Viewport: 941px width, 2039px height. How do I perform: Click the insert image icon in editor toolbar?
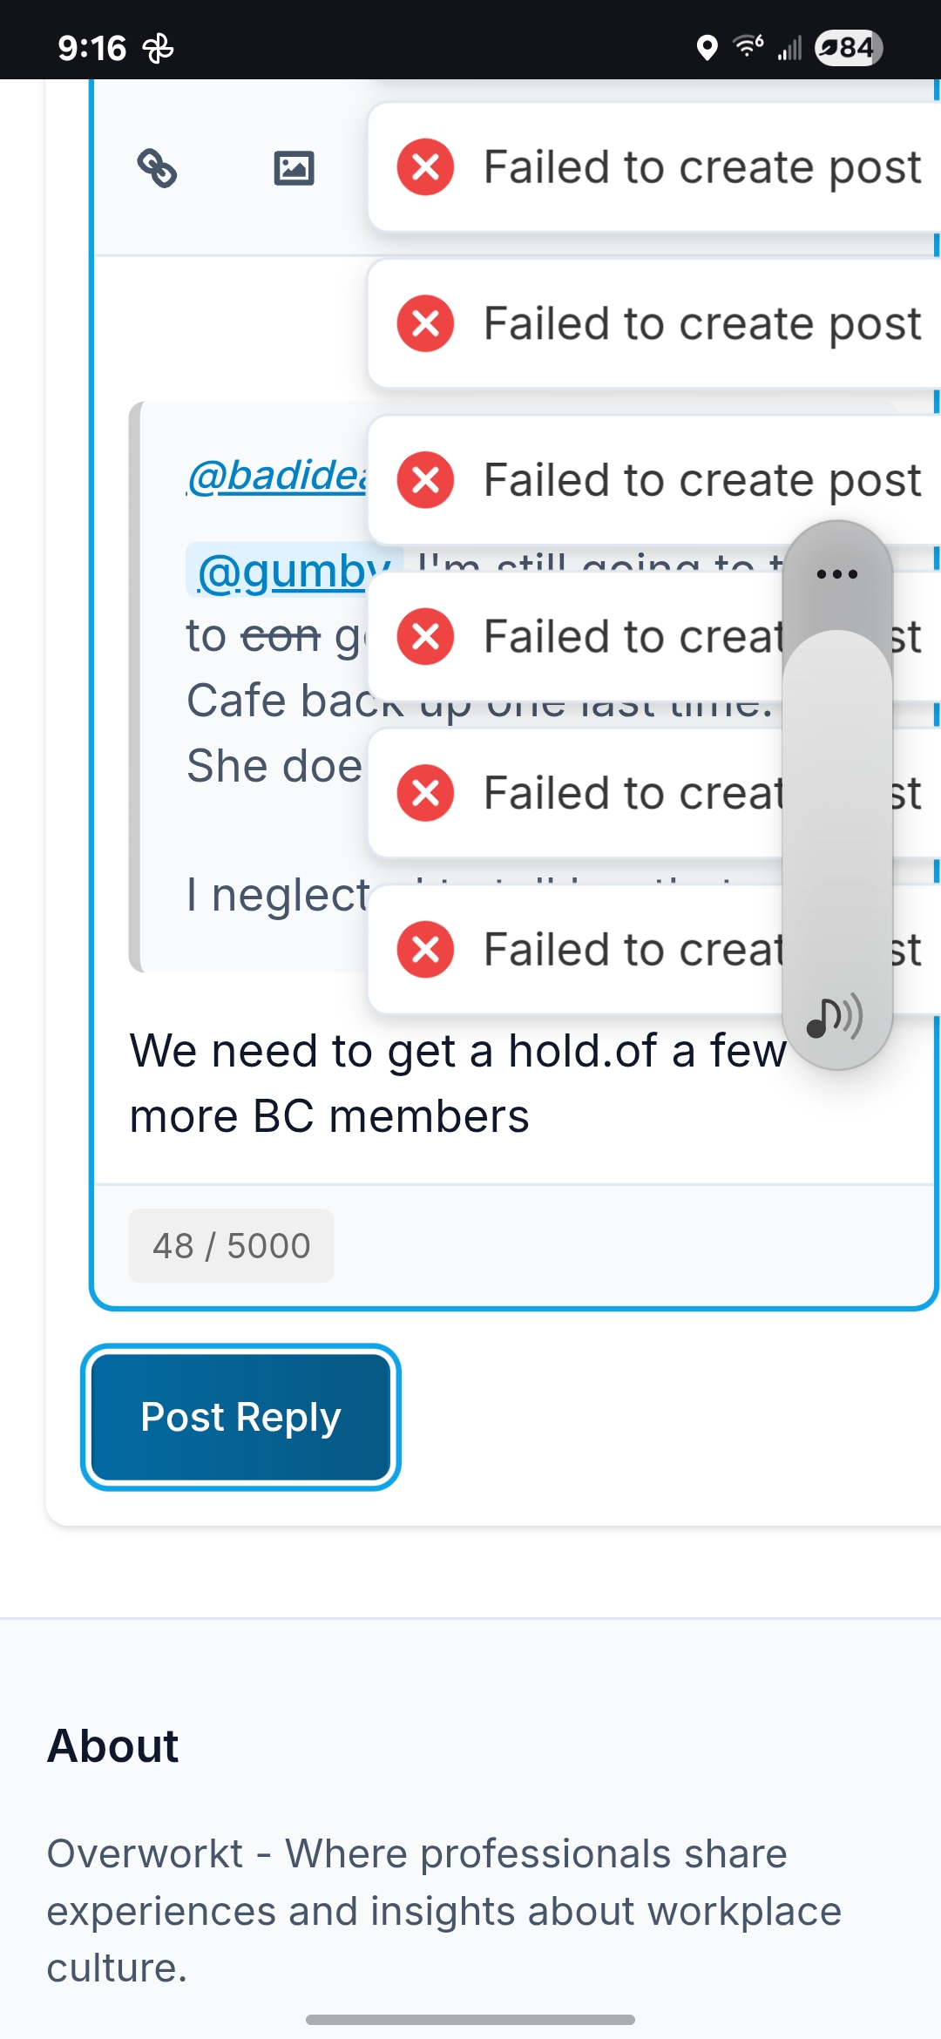pos(294,167)
